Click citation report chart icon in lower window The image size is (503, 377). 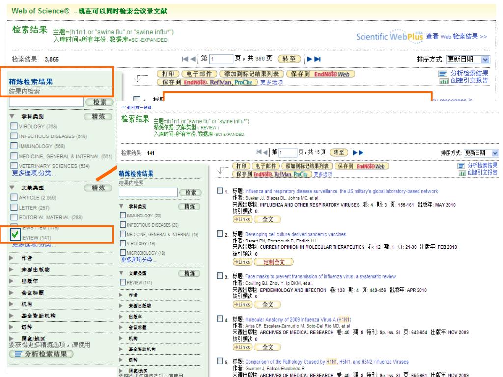coord(462,173)
